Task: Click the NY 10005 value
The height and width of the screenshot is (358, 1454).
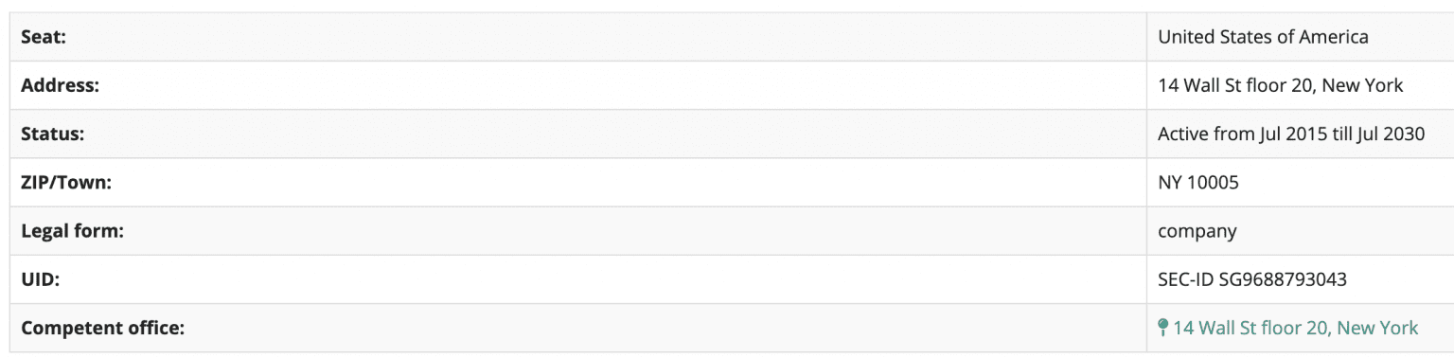Action: 1198,183
